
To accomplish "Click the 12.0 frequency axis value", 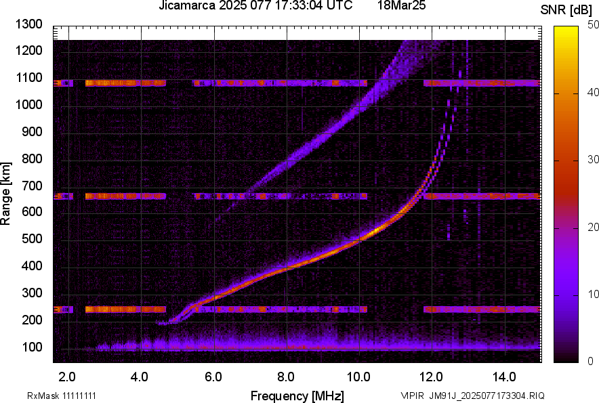I will click(x=431, y=377).
